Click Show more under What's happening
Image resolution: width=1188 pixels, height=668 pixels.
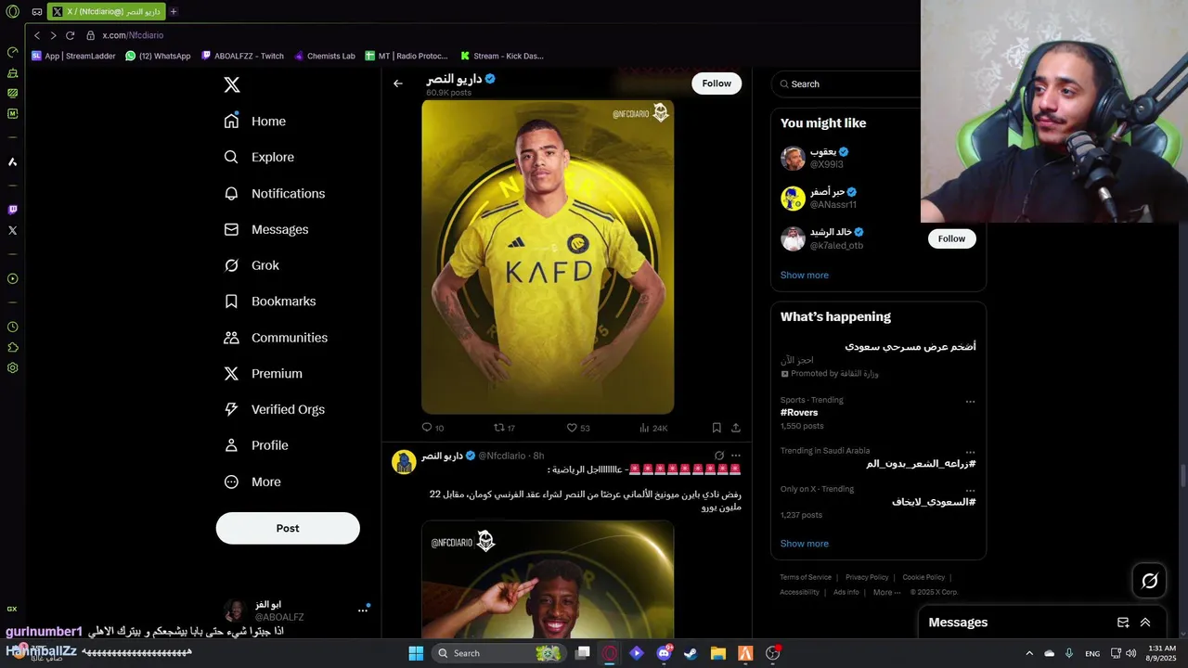tap(805, 544)
